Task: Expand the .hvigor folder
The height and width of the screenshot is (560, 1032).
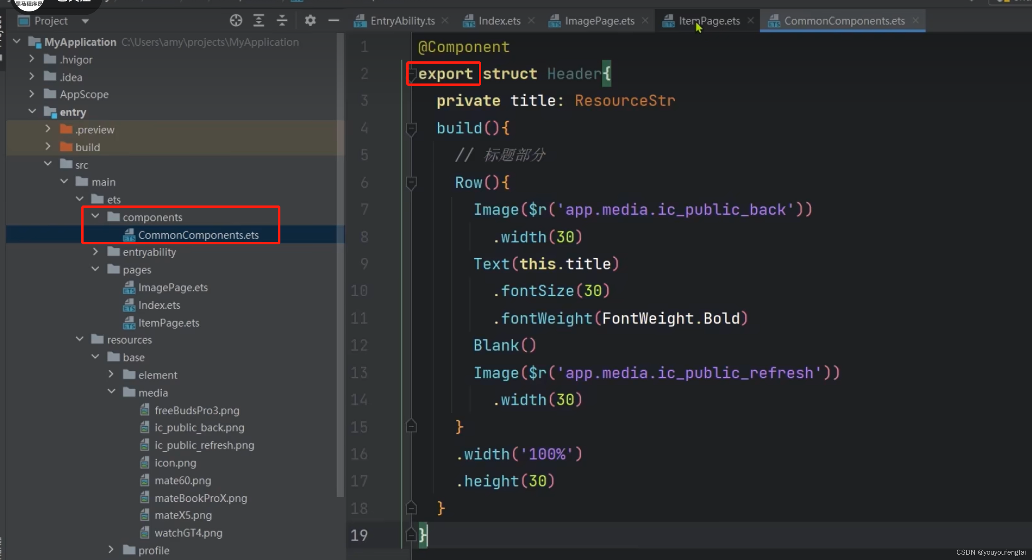Action: pyautogui.click(x=32, y=59)
